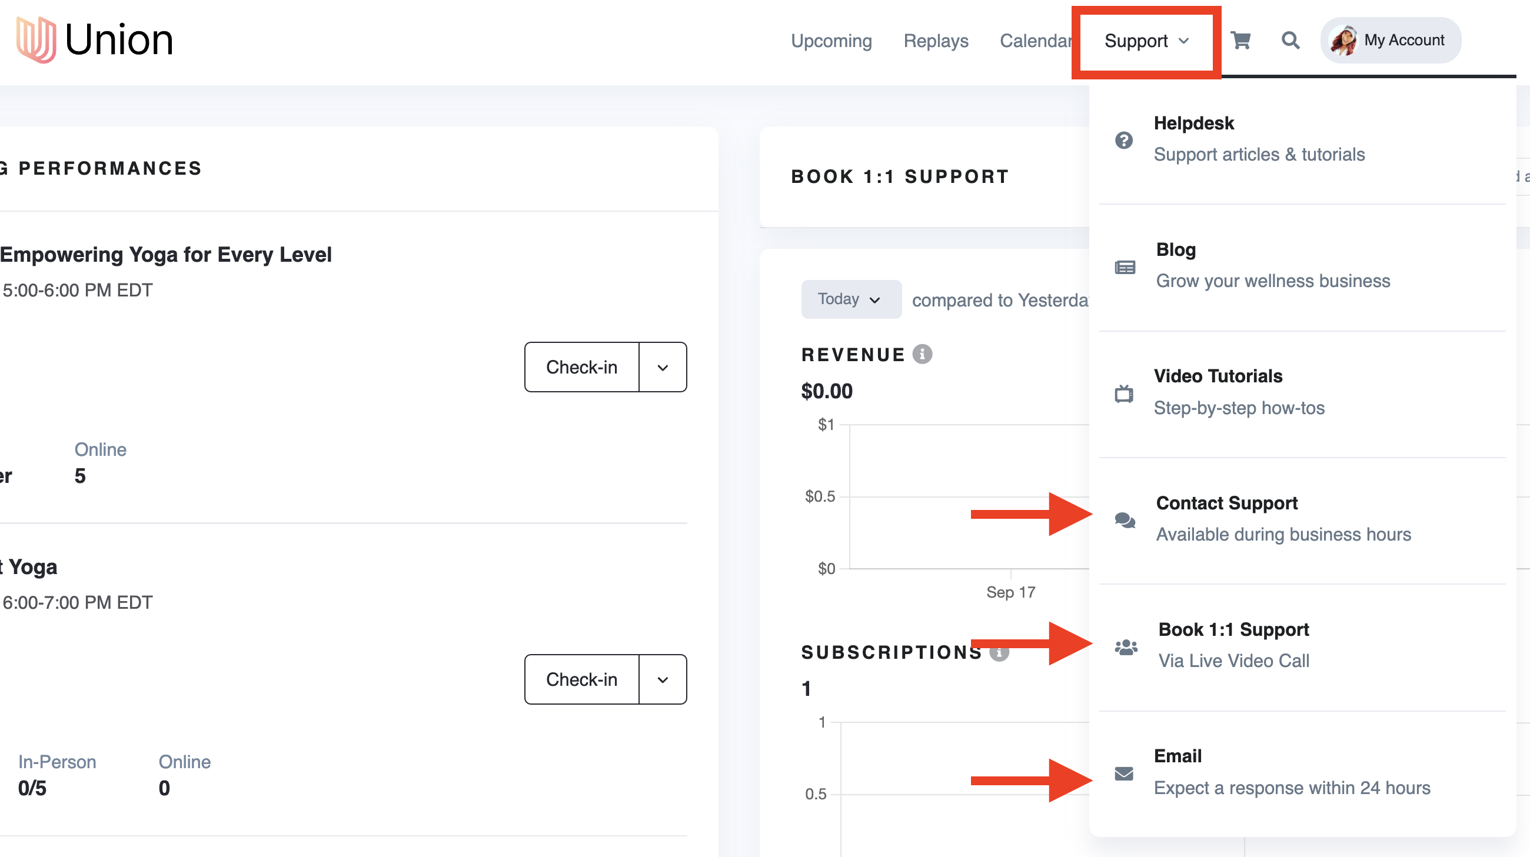Click the Contact Support chat bubbles icon
Viewport: 1530px width, 857px height.
point(1125,521)
